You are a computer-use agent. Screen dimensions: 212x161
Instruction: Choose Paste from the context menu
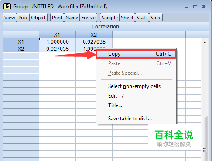pyautogui.click(x=136, y=63)
